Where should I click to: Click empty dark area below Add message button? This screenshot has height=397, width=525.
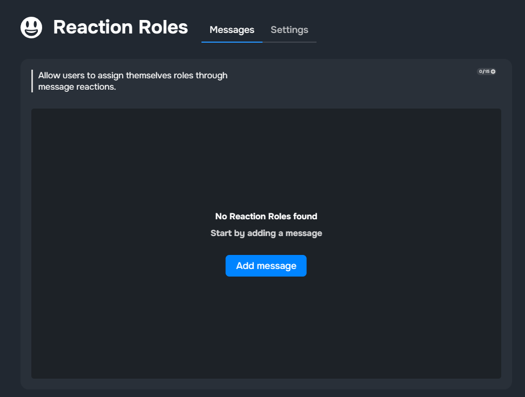(266, 329)
